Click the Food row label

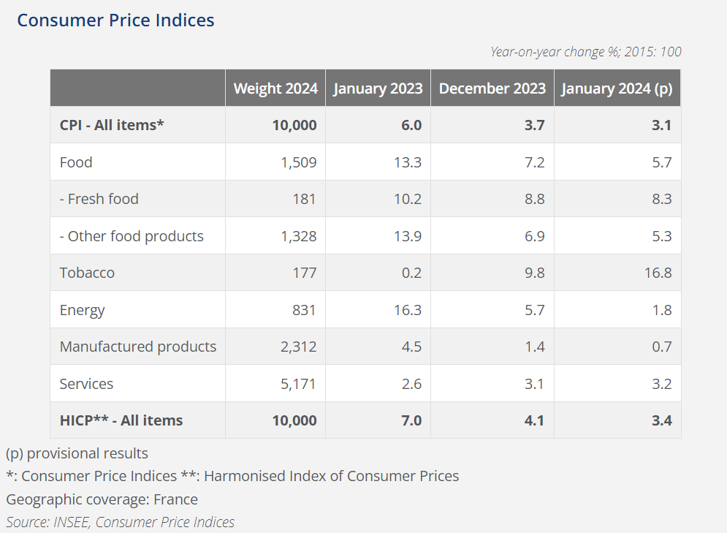pos(76,162)
